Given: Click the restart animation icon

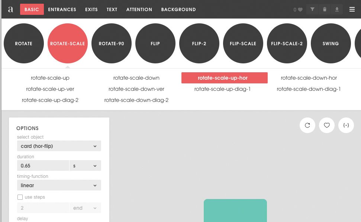Looking at the screenshot, I should click(307, 125).
